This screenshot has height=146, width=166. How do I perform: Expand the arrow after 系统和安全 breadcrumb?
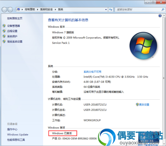55,9
